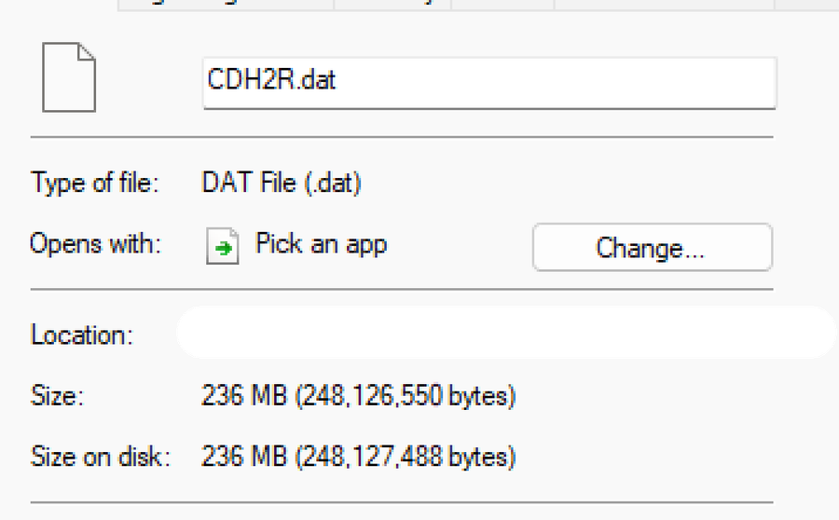Click the "236 MB" text in the Size row
The image size is (839, 520).
pos(245,396)
